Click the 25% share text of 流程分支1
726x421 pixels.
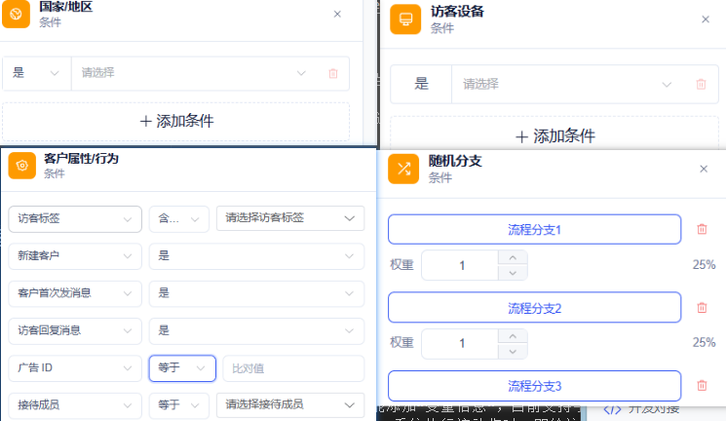click(704, 265)
